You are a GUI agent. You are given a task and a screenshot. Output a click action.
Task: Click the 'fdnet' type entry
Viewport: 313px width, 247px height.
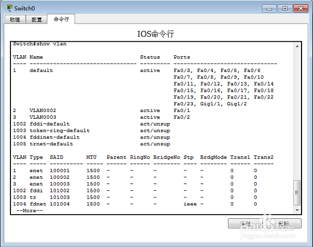pos(38,204)
